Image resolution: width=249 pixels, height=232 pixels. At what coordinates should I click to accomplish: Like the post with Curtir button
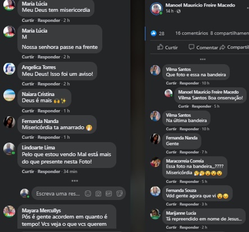167,47
